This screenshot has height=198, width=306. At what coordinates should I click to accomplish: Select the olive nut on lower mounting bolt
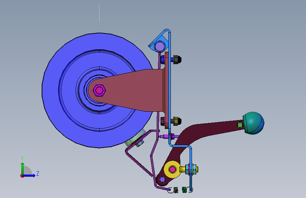coord(177,121)
